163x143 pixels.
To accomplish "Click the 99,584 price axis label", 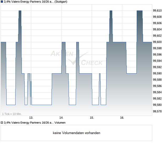I will (157, 92).
